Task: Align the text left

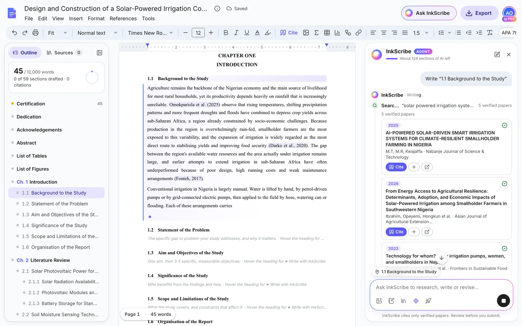Action: click(x=373, y=33)
